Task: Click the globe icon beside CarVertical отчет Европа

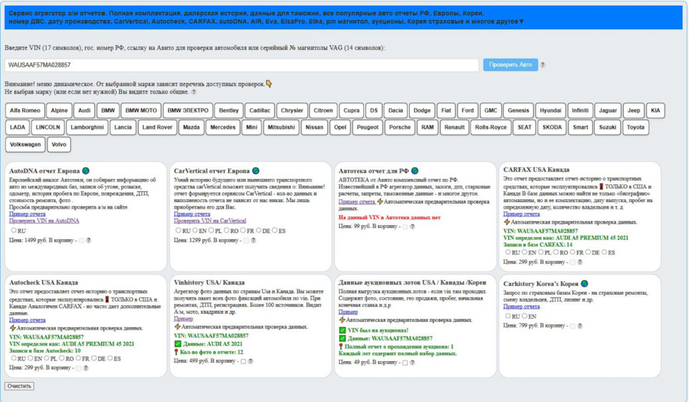Action: tap(256, 171)
